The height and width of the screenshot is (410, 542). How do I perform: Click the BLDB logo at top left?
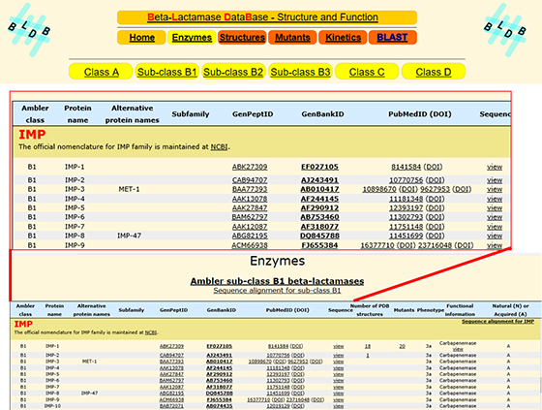(x=29, y=30)
